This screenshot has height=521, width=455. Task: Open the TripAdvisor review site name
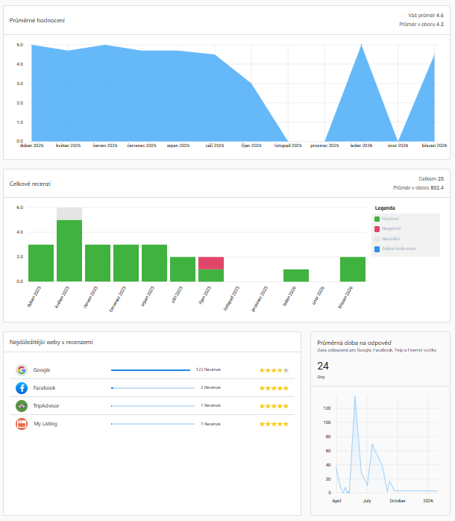coord(46,406)
